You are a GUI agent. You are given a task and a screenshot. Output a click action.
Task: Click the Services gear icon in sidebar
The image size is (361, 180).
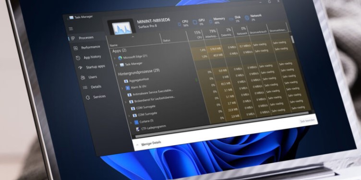[88, 97]
